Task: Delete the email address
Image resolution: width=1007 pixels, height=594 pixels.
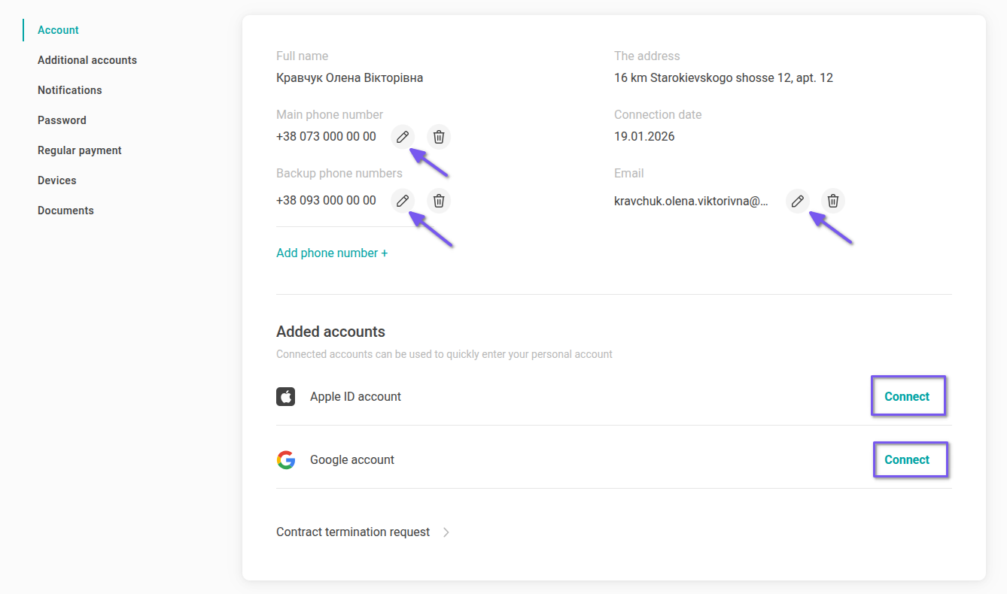Action: tap(833, 201)
